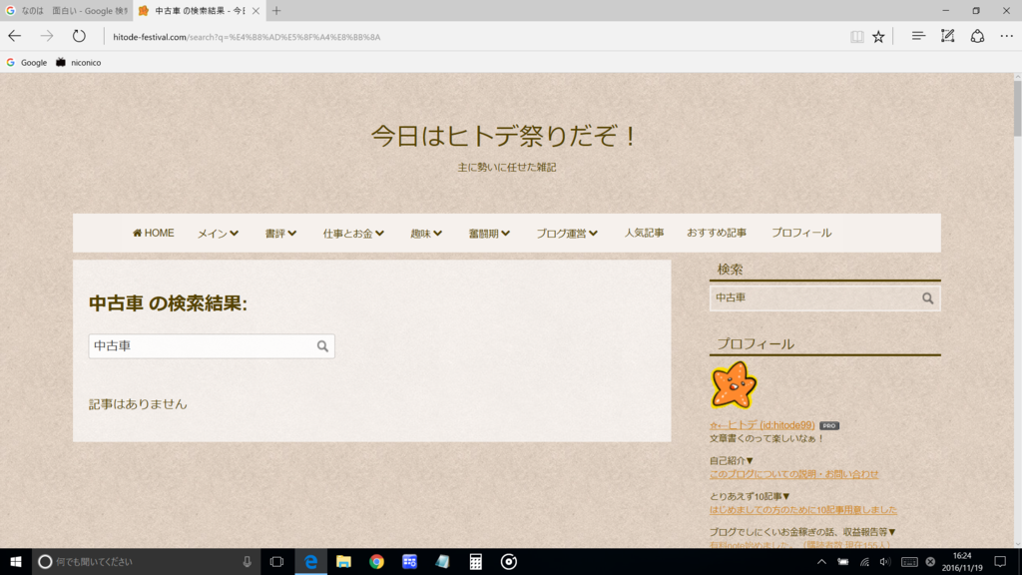Open Task View on taskbar
Viewport: 1022px width, 575px height.
pyautogui.click(x=276, y=561)
